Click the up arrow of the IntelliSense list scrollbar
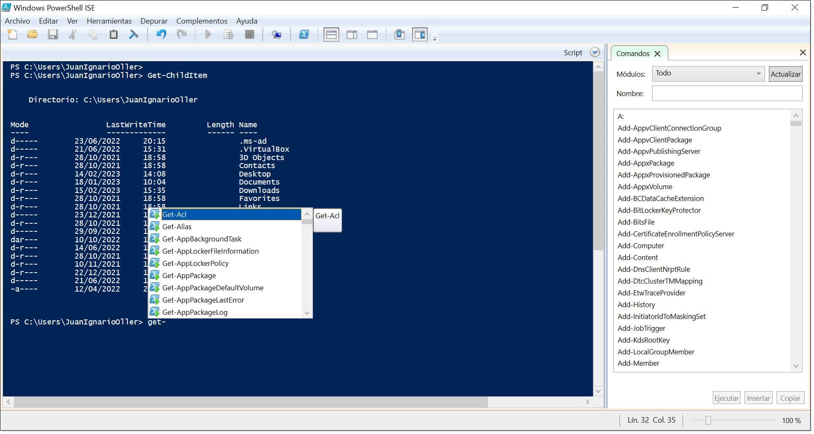 click(x=307, y=214)
